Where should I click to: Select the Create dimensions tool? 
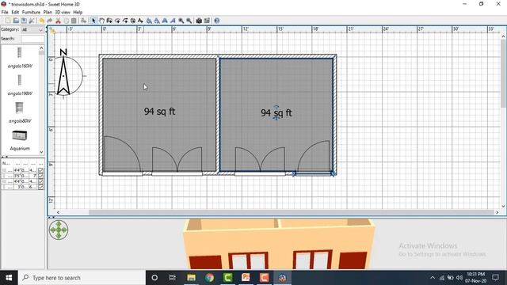click(x=133, y=21)
